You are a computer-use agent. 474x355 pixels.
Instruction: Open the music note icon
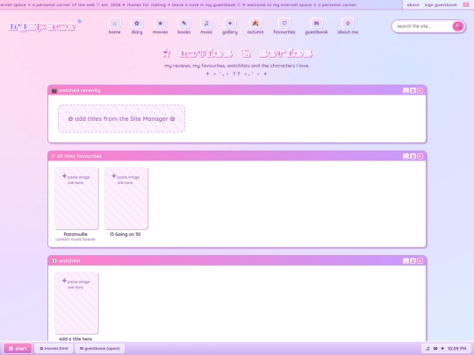[206, 24]
